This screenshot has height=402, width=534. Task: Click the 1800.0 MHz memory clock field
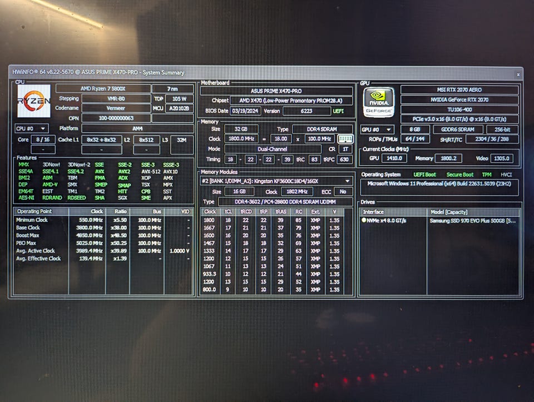pyautogui.click(x=241, y=139)
